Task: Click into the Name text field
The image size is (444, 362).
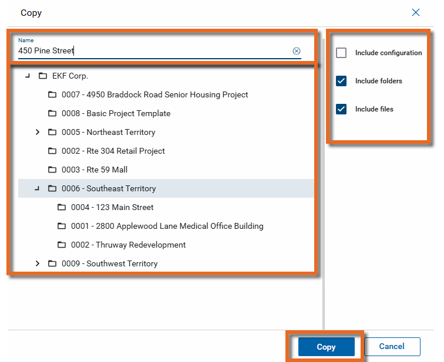Action: (153, 51)
